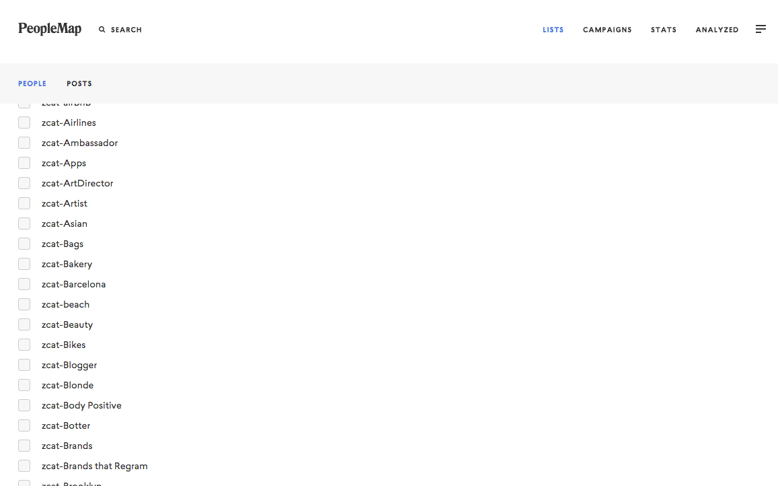Click the zcat-Bikes list label

pos(63,345)
